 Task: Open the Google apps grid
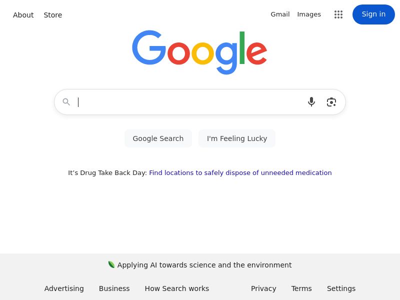pyautogui.click(x=338, y=14)
